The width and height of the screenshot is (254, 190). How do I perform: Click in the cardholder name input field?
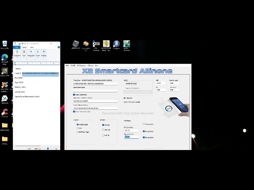pyautogui.click(x=95, y=91)
